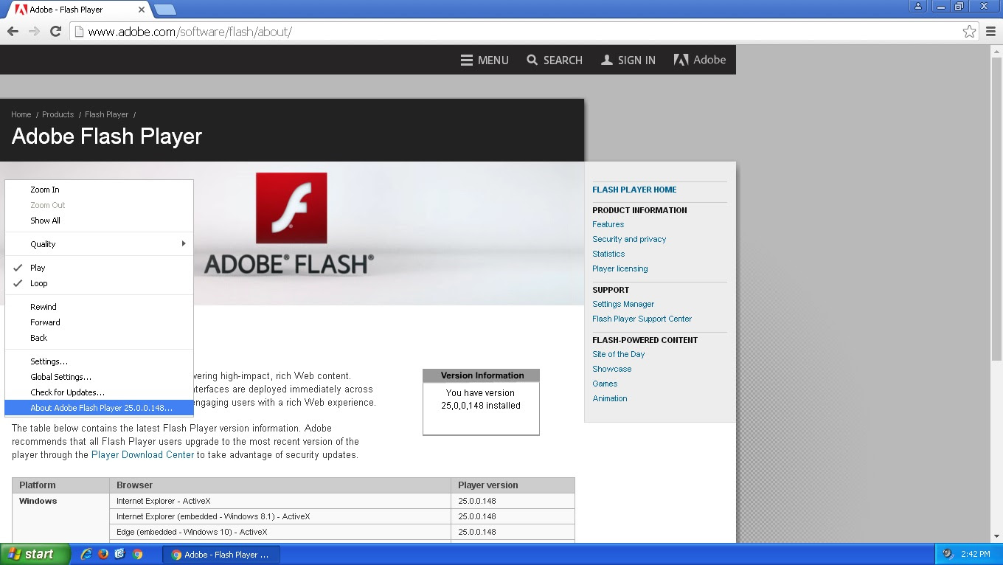The width and height of the screenshot is (1003, 565).
Task: Select Forward in the Flash context menu
Action: point(99,322)
